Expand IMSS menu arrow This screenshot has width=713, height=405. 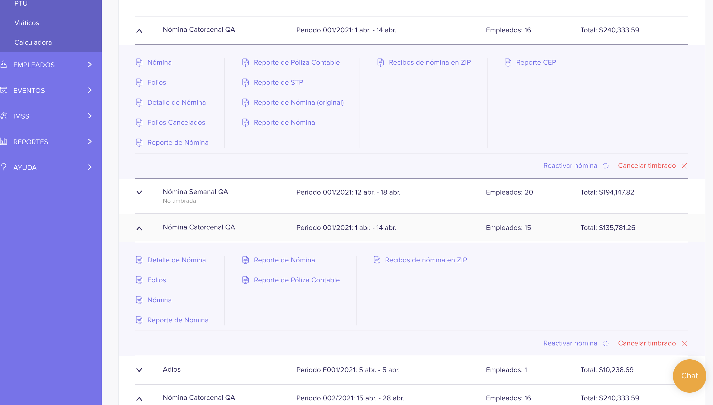90,116
